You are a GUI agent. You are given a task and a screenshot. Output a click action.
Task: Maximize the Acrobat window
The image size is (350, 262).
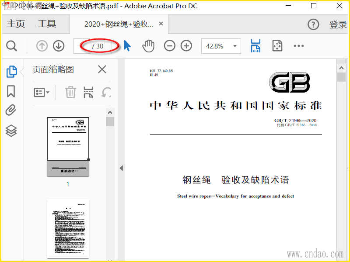[314, 6]
